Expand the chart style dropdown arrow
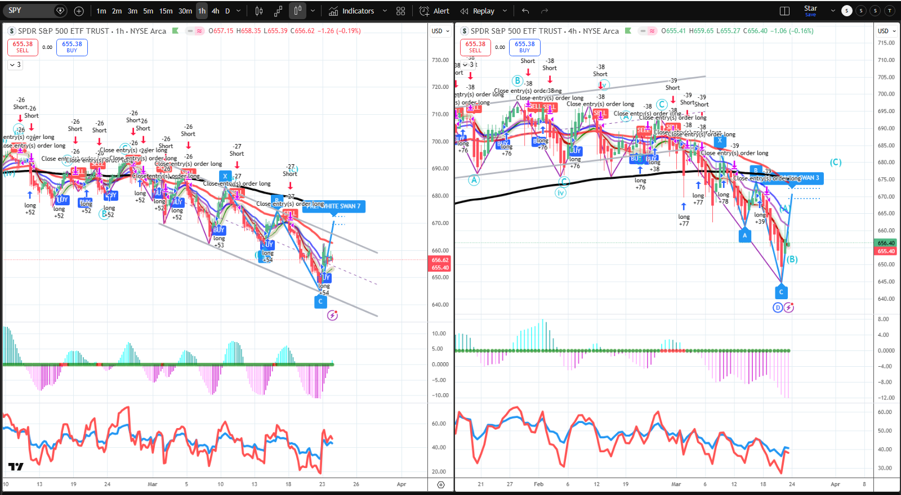Viewport: 901px width, 495px height. (313, 11)
